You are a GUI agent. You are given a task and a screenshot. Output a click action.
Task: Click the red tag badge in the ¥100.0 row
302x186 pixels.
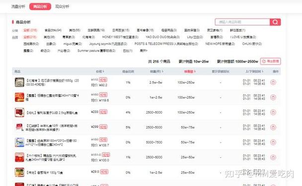(x=106, y=155)
